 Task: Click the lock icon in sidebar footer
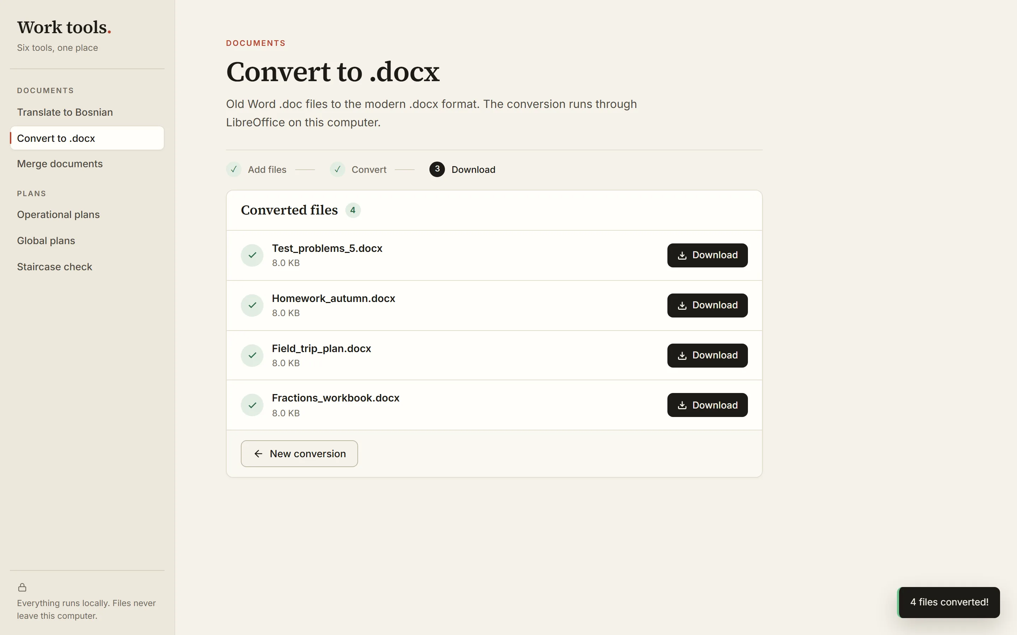(x=22, y=587)
